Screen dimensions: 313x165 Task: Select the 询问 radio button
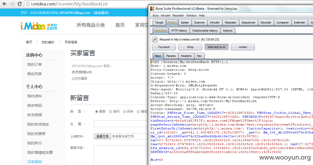[x=111, y=111]
